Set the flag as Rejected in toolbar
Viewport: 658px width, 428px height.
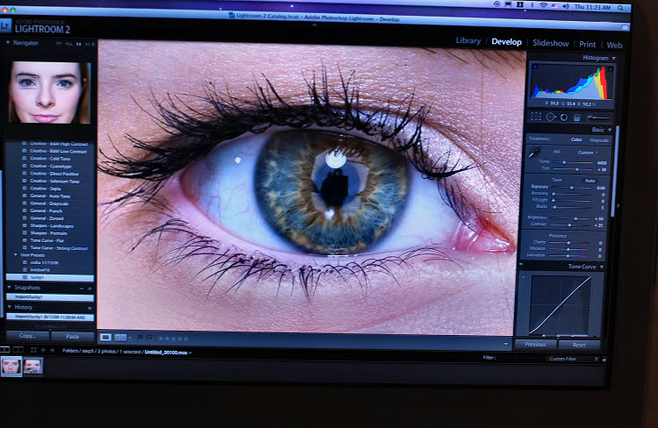tap(149, 338)
